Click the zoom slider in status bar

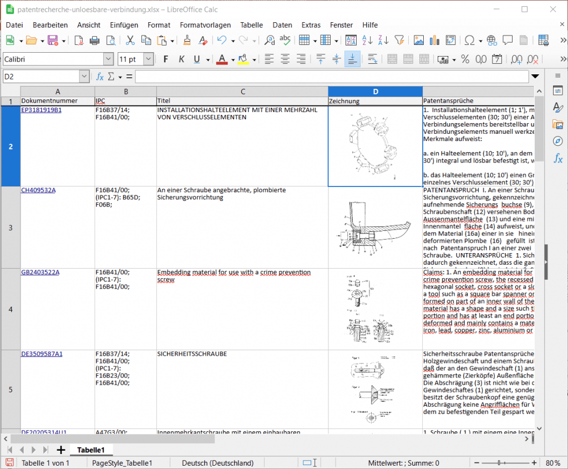point(500,463)
